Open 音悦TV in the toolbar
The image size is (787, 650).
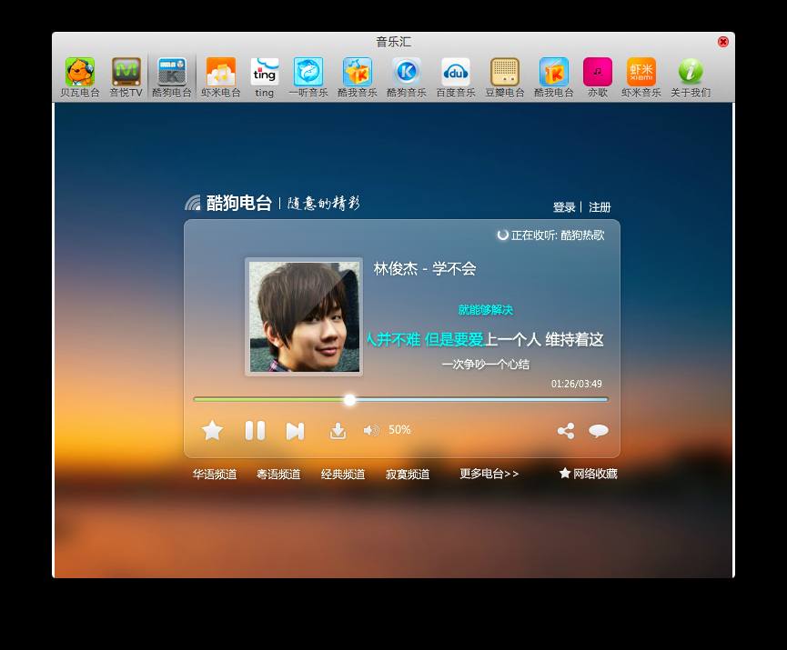pos(126,78)
